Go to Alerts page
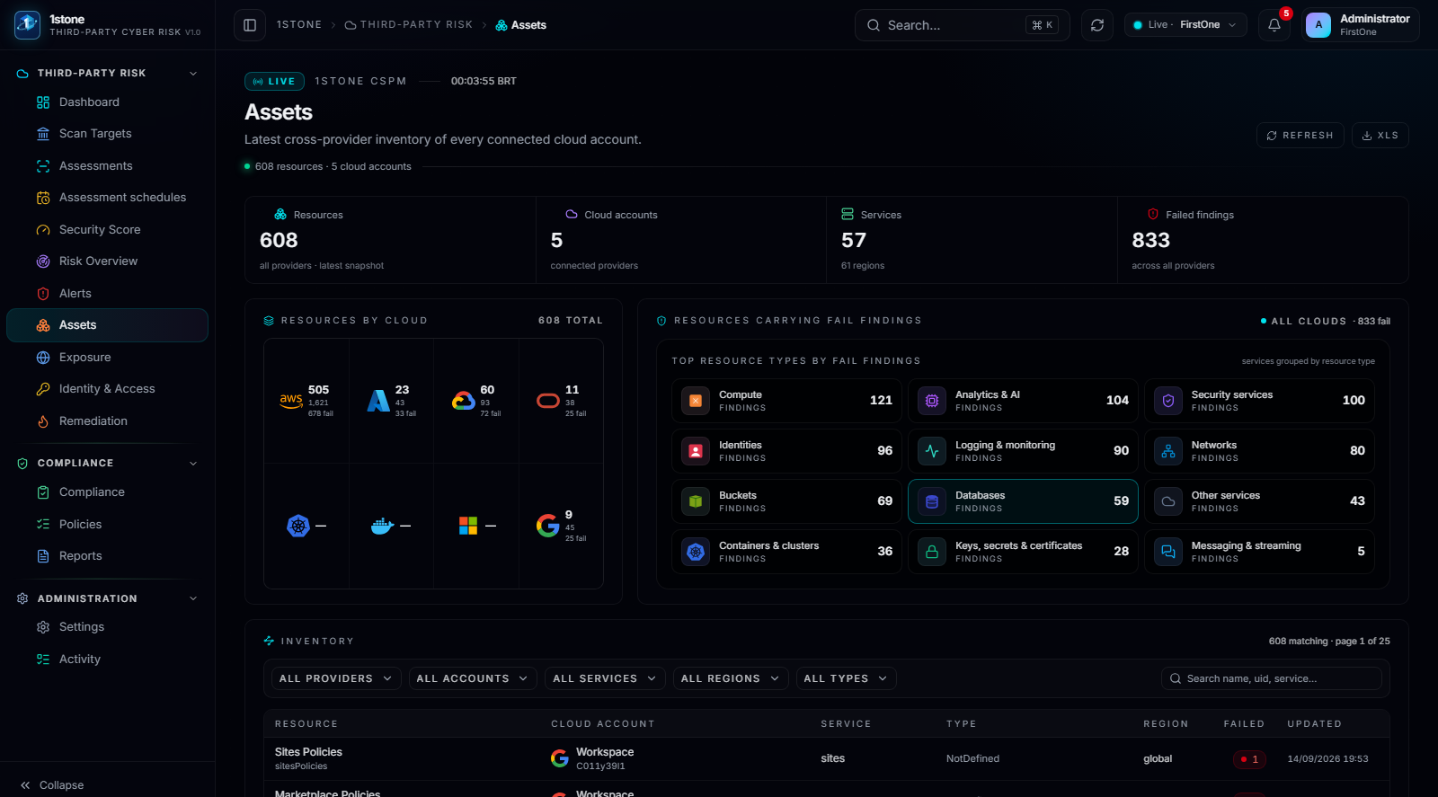Screen dimensions: 1438x797 (108, 294)
